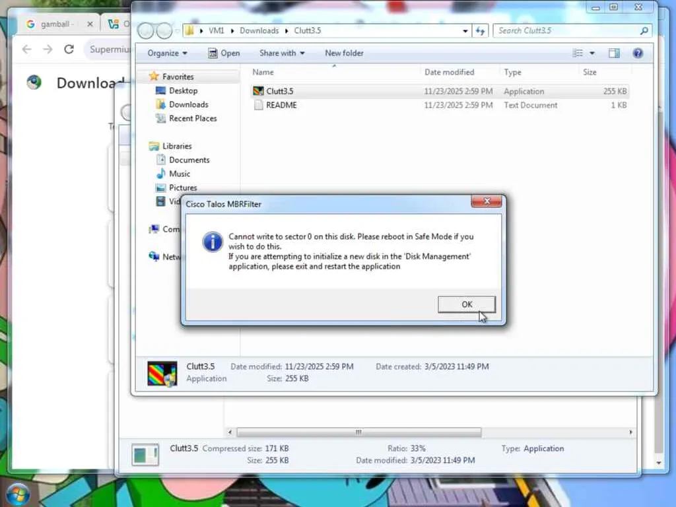Open the Music library

coord(180,174)
